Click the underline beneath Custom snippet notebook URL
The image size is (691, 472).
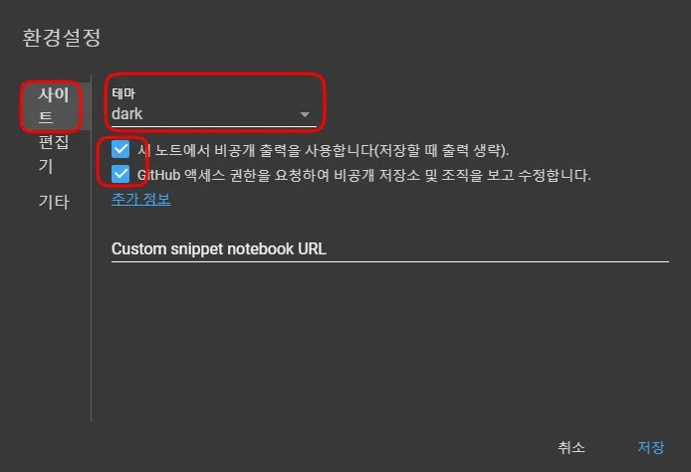tap(390, 261)
